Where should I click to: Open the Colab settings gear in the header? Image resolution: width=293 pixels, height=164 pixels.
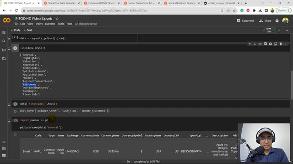pyautogui.click(x=277, y=21)
